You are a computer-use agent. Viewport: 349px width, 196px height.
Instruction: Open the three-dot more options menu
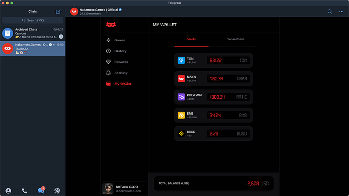[x=341, y=12]
